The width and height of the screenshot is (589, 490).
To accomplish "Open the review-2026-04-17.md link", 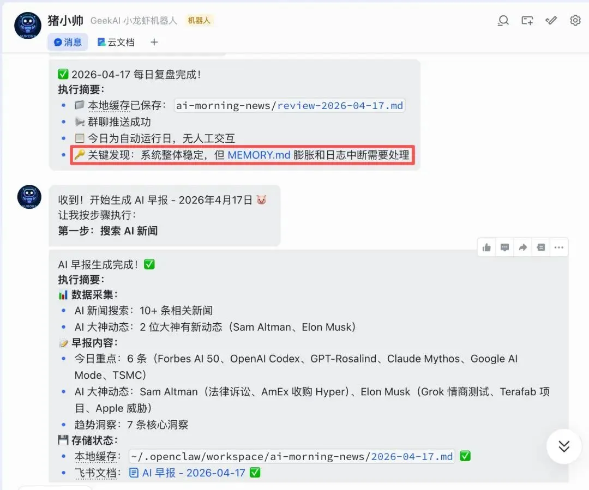I will 340,106.
